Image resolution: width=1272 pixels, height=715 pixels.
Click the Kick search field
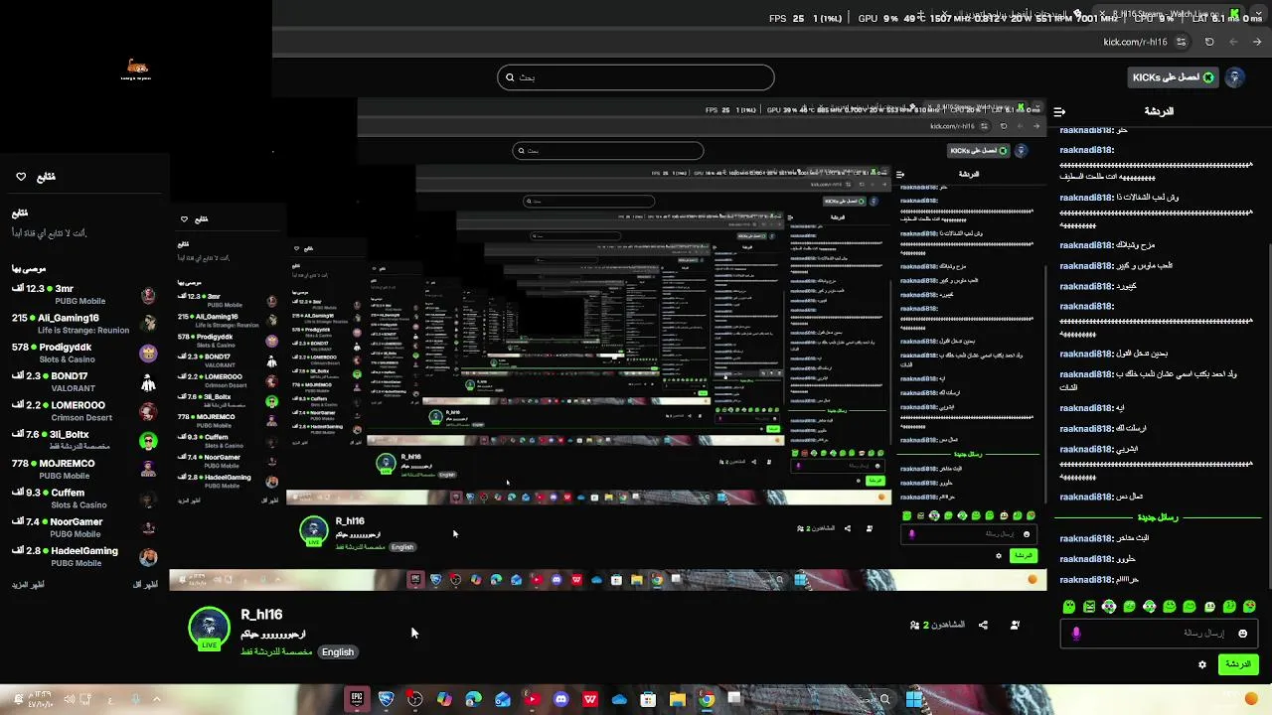tap(636, 76)
